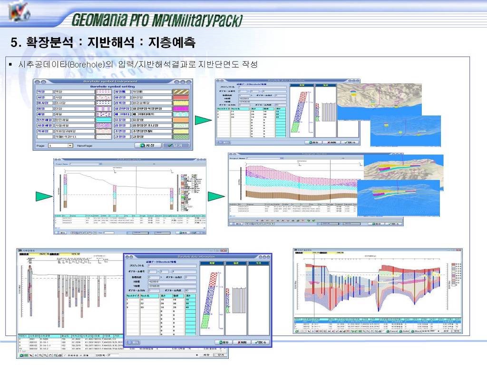Image resolution: width=487 pixels, height=365 pixels.
Task: Click 閉じる in the front Borehole data dialog
Action: 261,342
